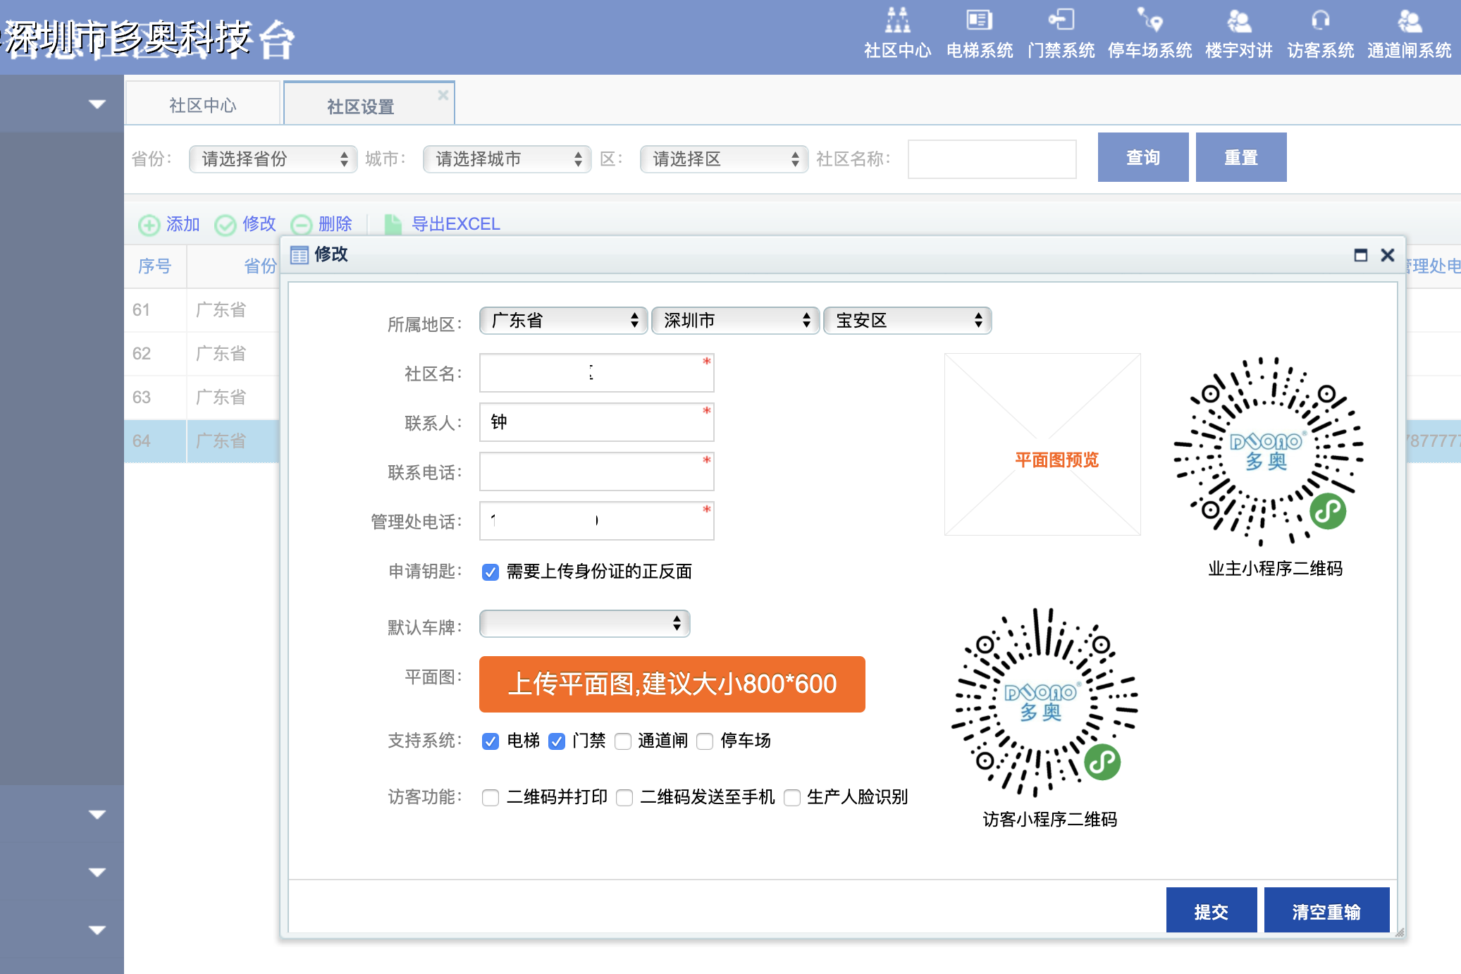Screen dimensions: 1461x974
Task: Open the 请选择省份 province dropdown
Action: 273,159
